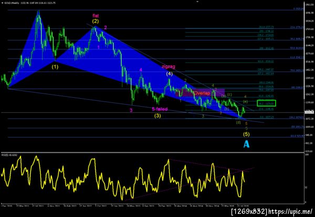The height and width of the screenshot is (217, 315).
Task: Select the (b) sub-wave label
Action: 227,109
